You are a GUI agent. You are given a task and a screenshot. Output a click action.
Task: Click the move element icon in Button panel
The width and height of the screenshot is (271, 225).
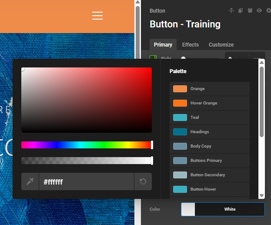(x=231, y=11)
